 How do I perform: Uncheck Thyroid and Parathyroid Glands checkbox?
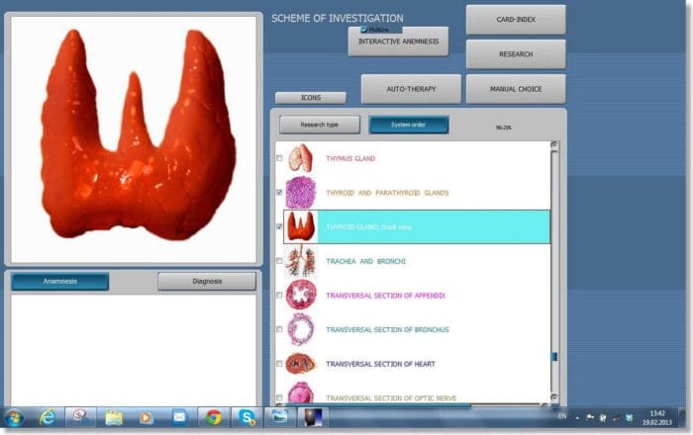pyautogui.click(x=279, y=192)
